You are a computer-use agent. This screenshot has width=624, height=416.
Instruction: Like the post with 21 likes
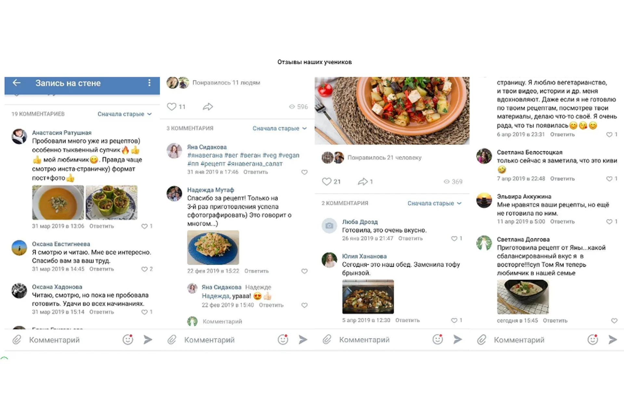coord(327,182)
